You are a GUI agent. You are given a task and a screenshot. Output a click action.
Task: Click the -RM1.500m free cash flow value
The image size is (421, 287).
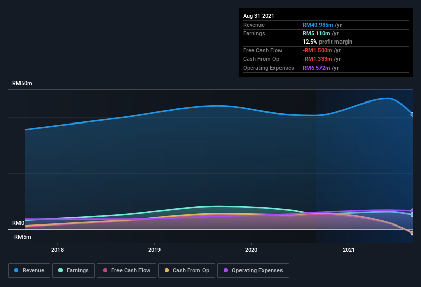click(x=317, y=50)
